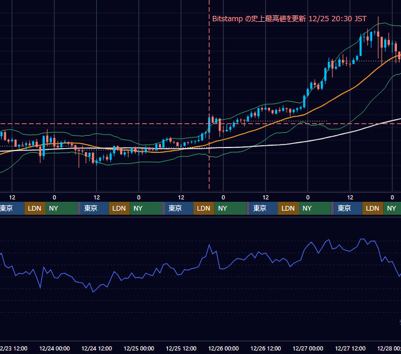The image size is (401, 354).
Task: Select the LDN session block just before 12/26 00:00
Action: 204,208
